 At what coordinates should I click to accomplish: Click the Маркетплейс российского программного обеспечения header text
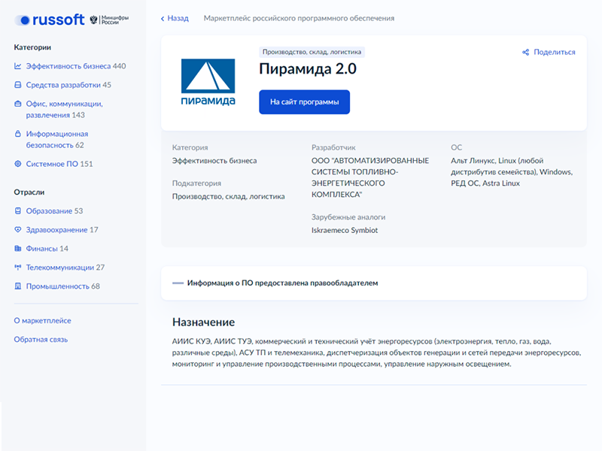pyautogui.click(x=299, y=18)
